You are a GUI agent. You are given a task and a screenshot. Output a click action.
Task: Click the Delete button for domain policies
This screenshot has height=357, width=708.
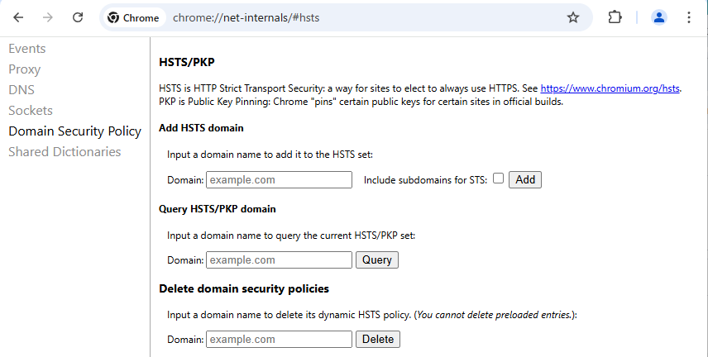[378, 340]
